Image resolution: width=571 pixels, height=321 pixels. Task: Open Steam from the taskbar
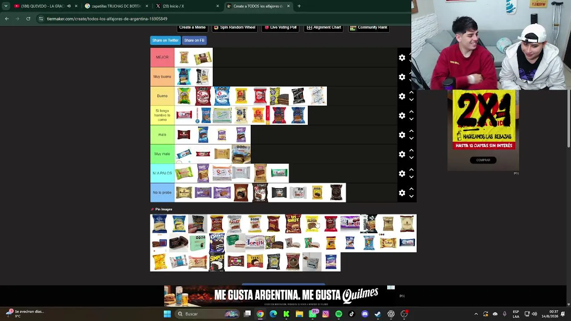(x=378, y=314)
